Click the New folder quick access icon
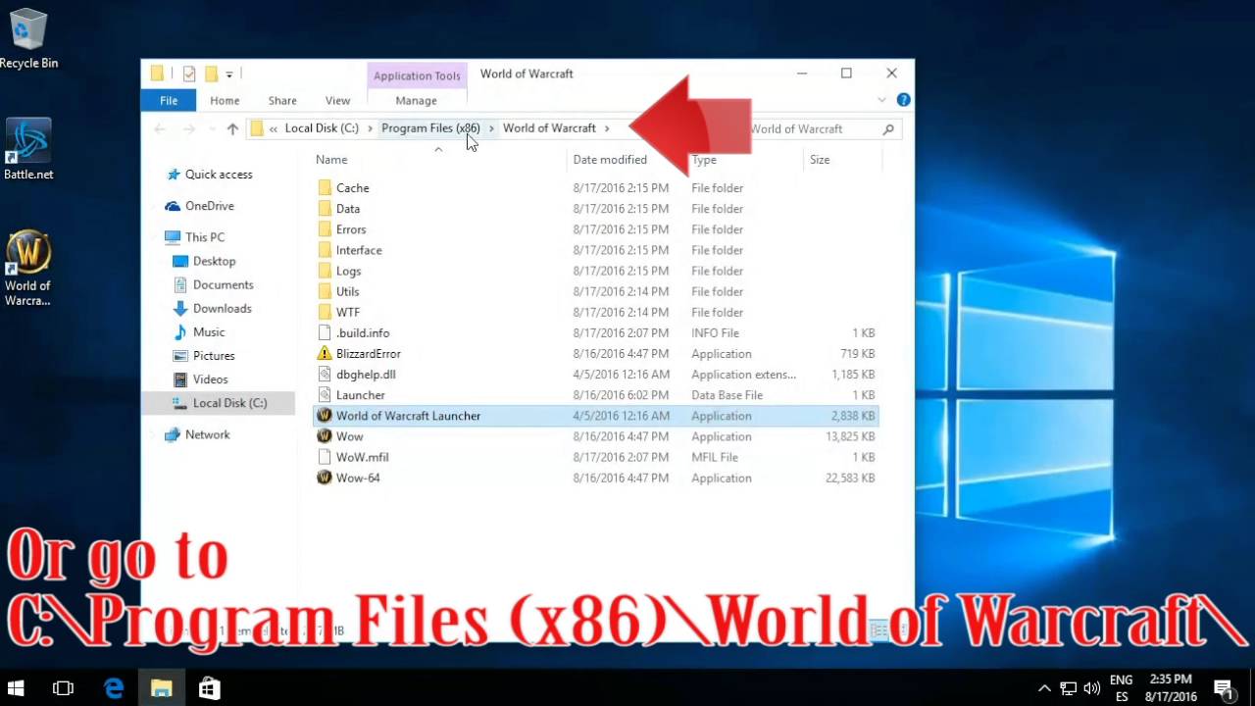Viewport: 1255px width, 706px height. [210, 74]
